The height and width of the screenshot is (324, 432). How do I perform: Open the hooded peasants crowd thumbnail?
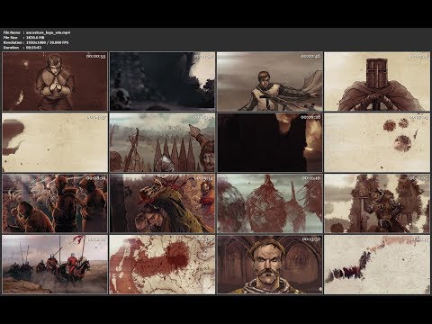(x=55, y=203)
